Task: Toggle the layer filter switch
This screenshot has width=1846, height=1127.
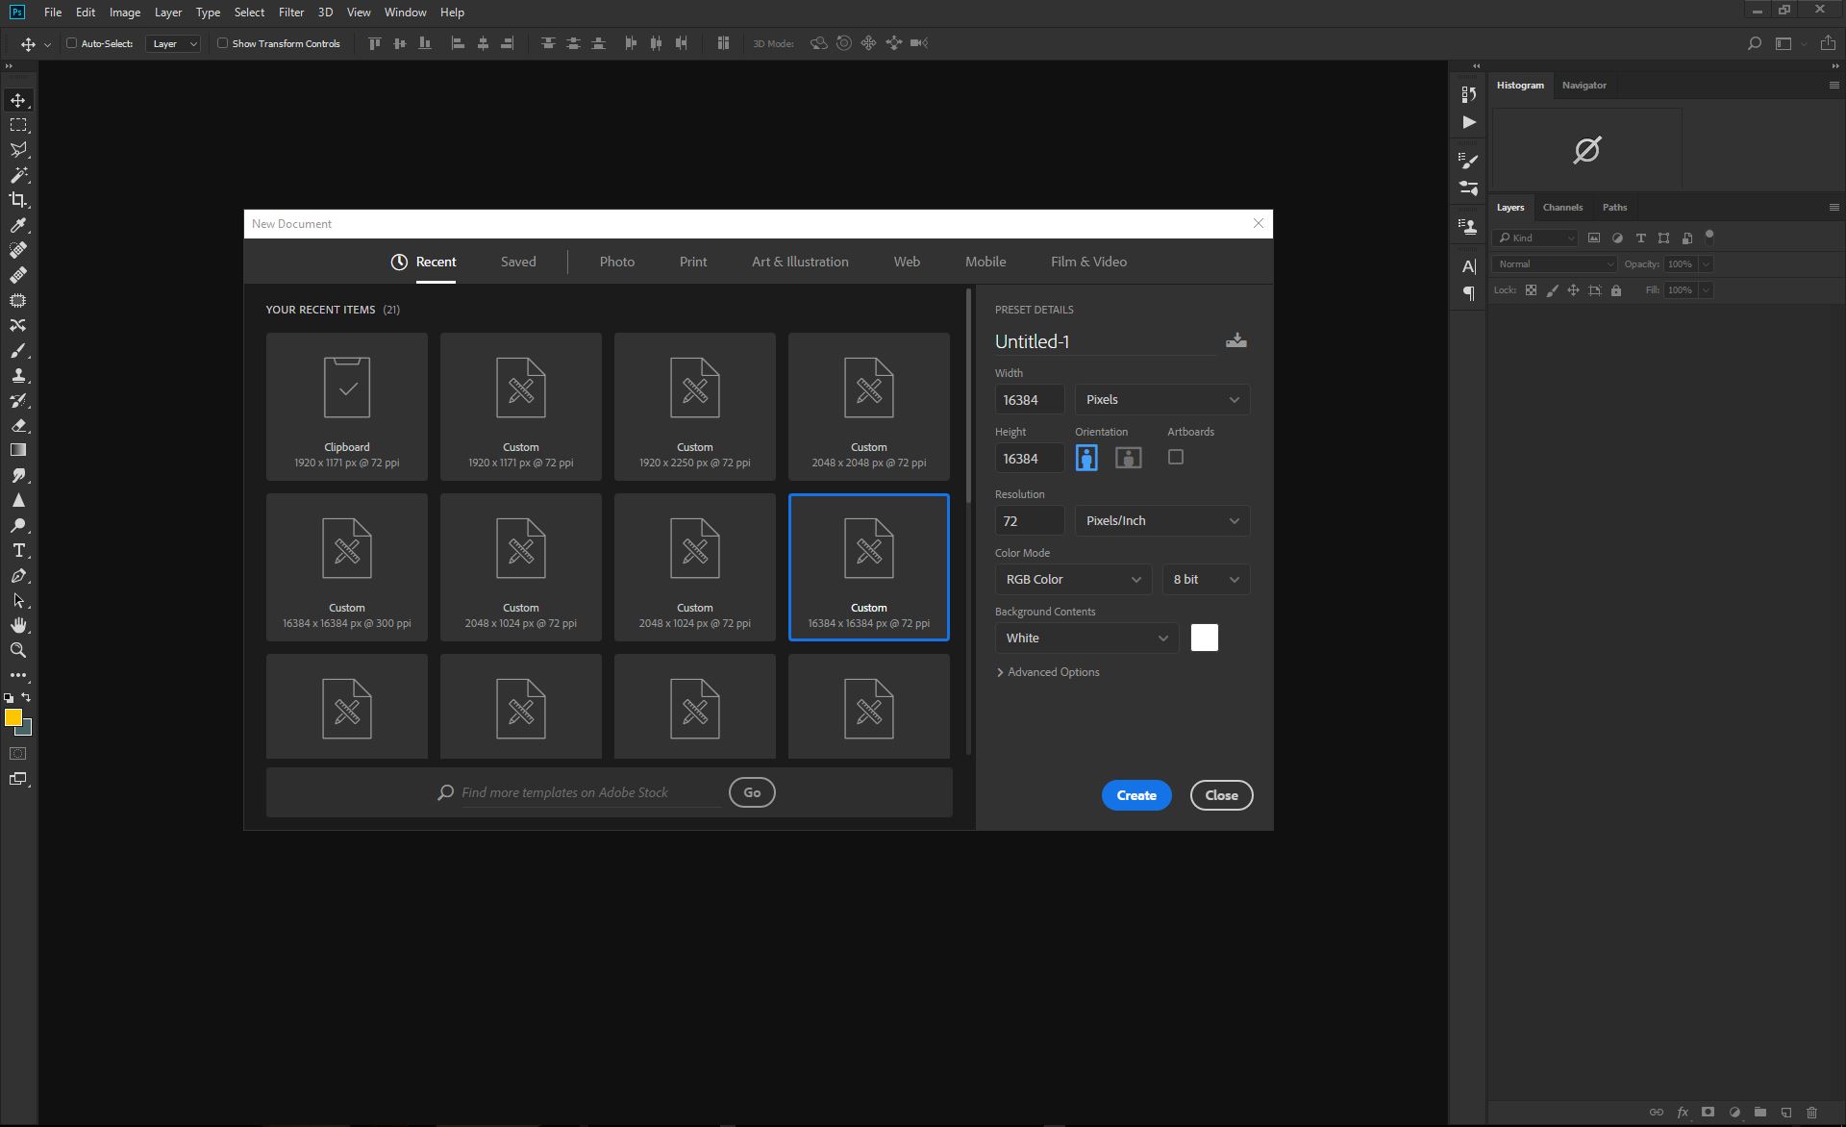Action: 1709,237
